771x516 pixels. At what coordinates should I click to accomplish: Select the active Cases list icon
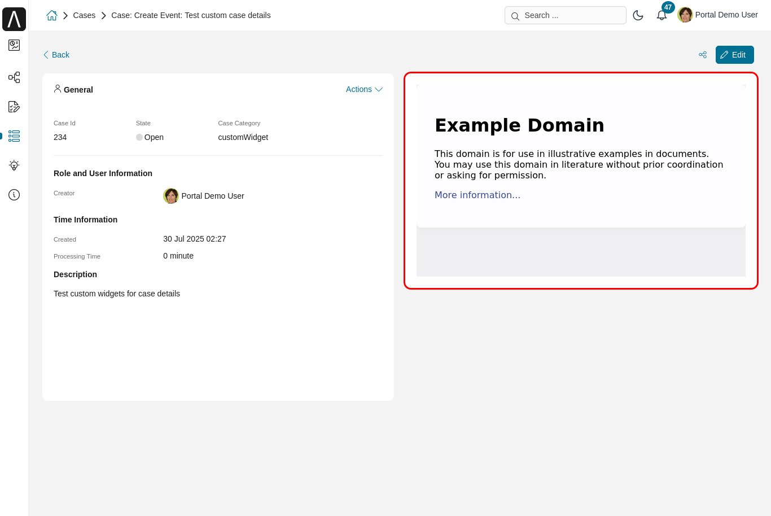[14, 136]
